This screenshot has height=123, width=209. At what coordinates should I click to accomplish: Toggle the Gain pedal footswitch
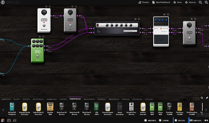70,26
